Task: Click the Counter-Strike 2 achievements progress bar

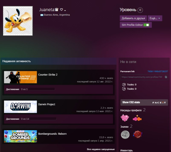Action: coord(42,89)
